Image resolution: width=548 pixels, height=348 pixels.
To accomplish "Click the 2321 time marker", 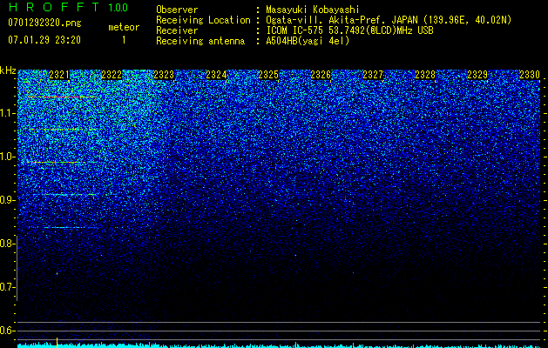I will pyautogui.click(x=59, y=75).
